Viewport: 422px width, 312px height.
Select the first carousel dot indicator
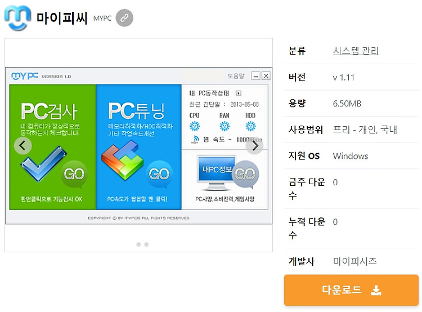[x=138, y=244]
